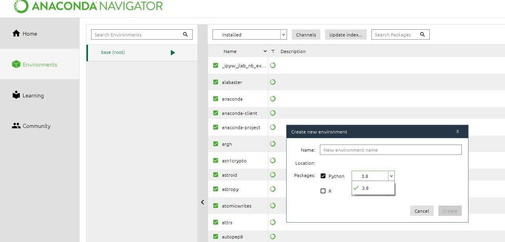This screenshot has height=242, width=505.
Task: Go to the Learning tab
Action: point(40,95)
